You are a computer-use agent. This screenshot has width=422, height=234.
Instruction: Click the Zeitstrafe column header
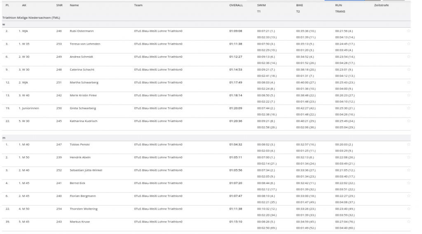coord(381,5)
